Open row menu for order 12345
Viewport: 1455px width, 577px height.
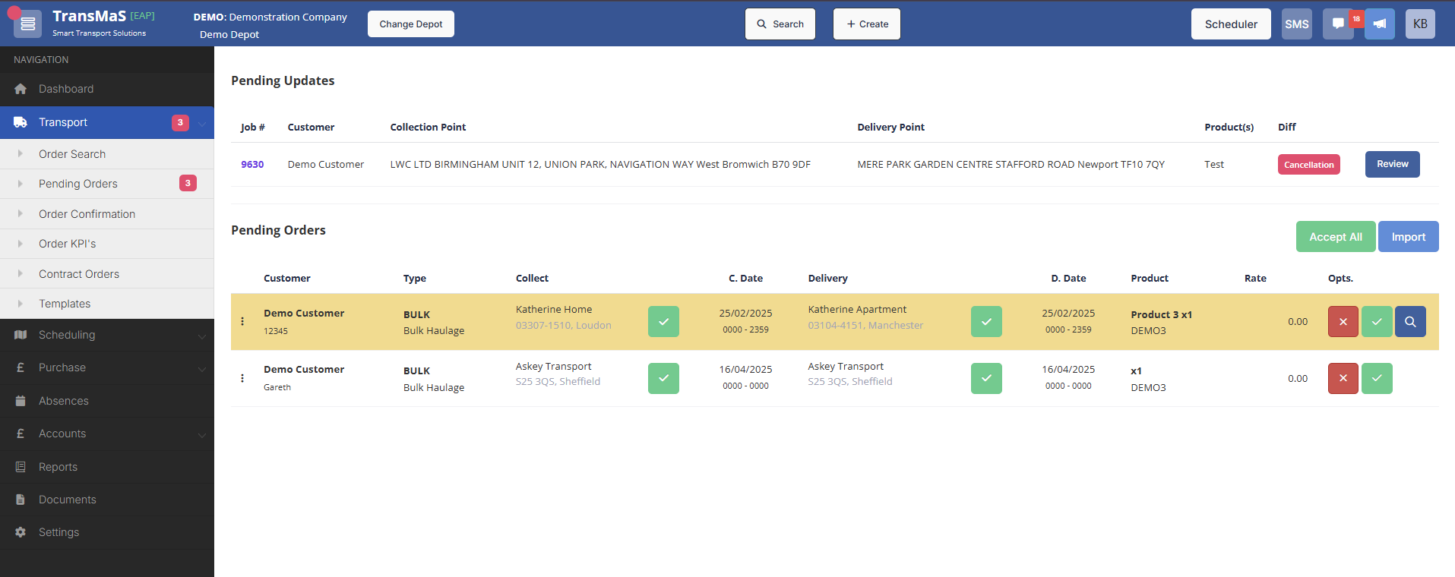(242, 321)
